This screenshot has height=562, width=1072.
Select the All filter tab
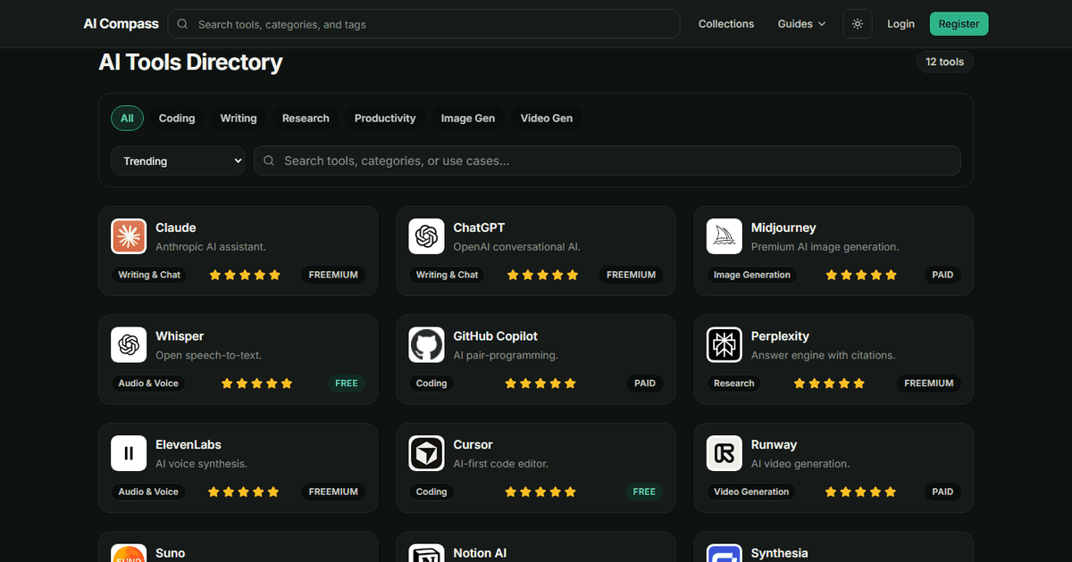point(127,118)
